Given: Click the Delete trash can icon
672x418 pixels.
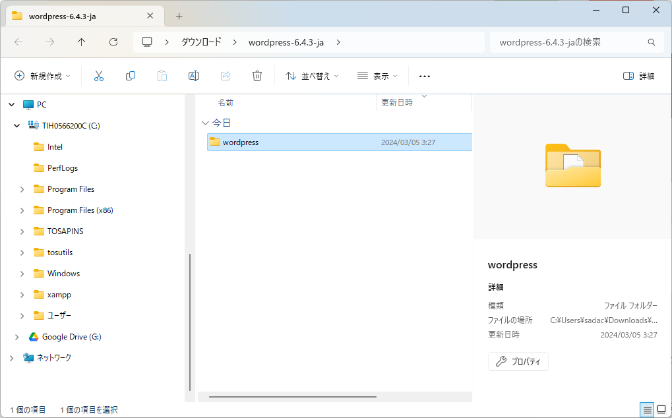Looking at the screenshot, I should (x=257, y=76).
